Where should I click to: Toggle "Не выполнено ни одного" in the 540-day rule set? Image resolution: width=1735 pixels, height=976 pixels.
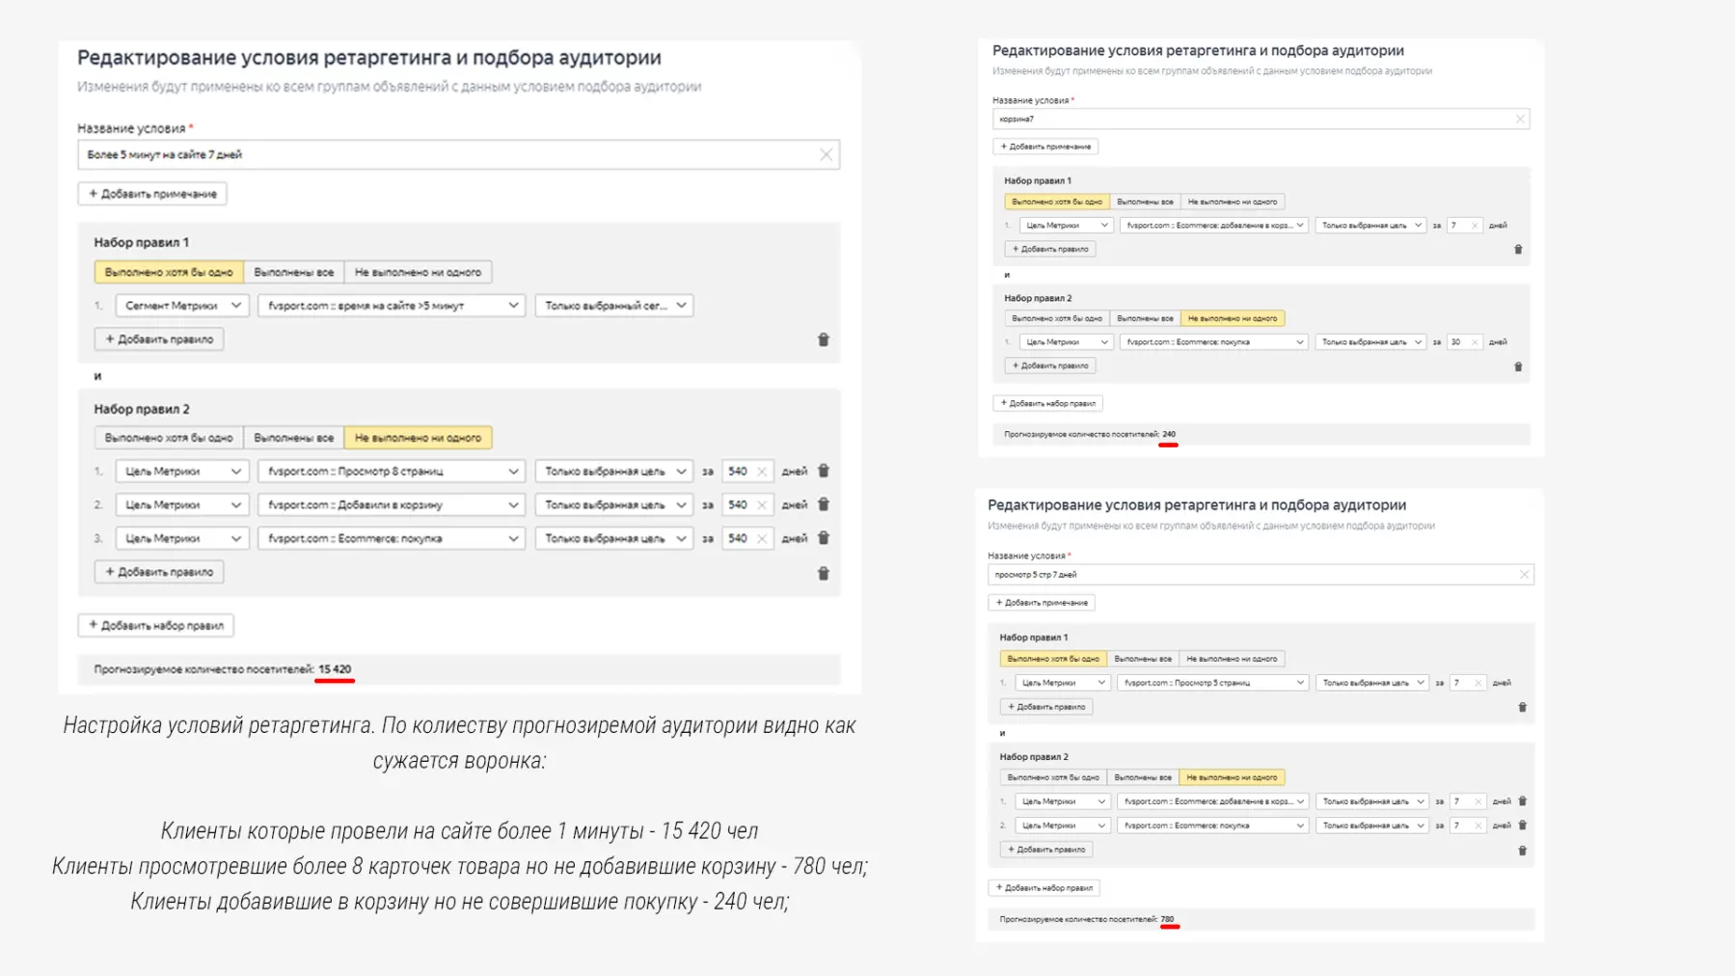pyautogui.click(x=418, y=438)
